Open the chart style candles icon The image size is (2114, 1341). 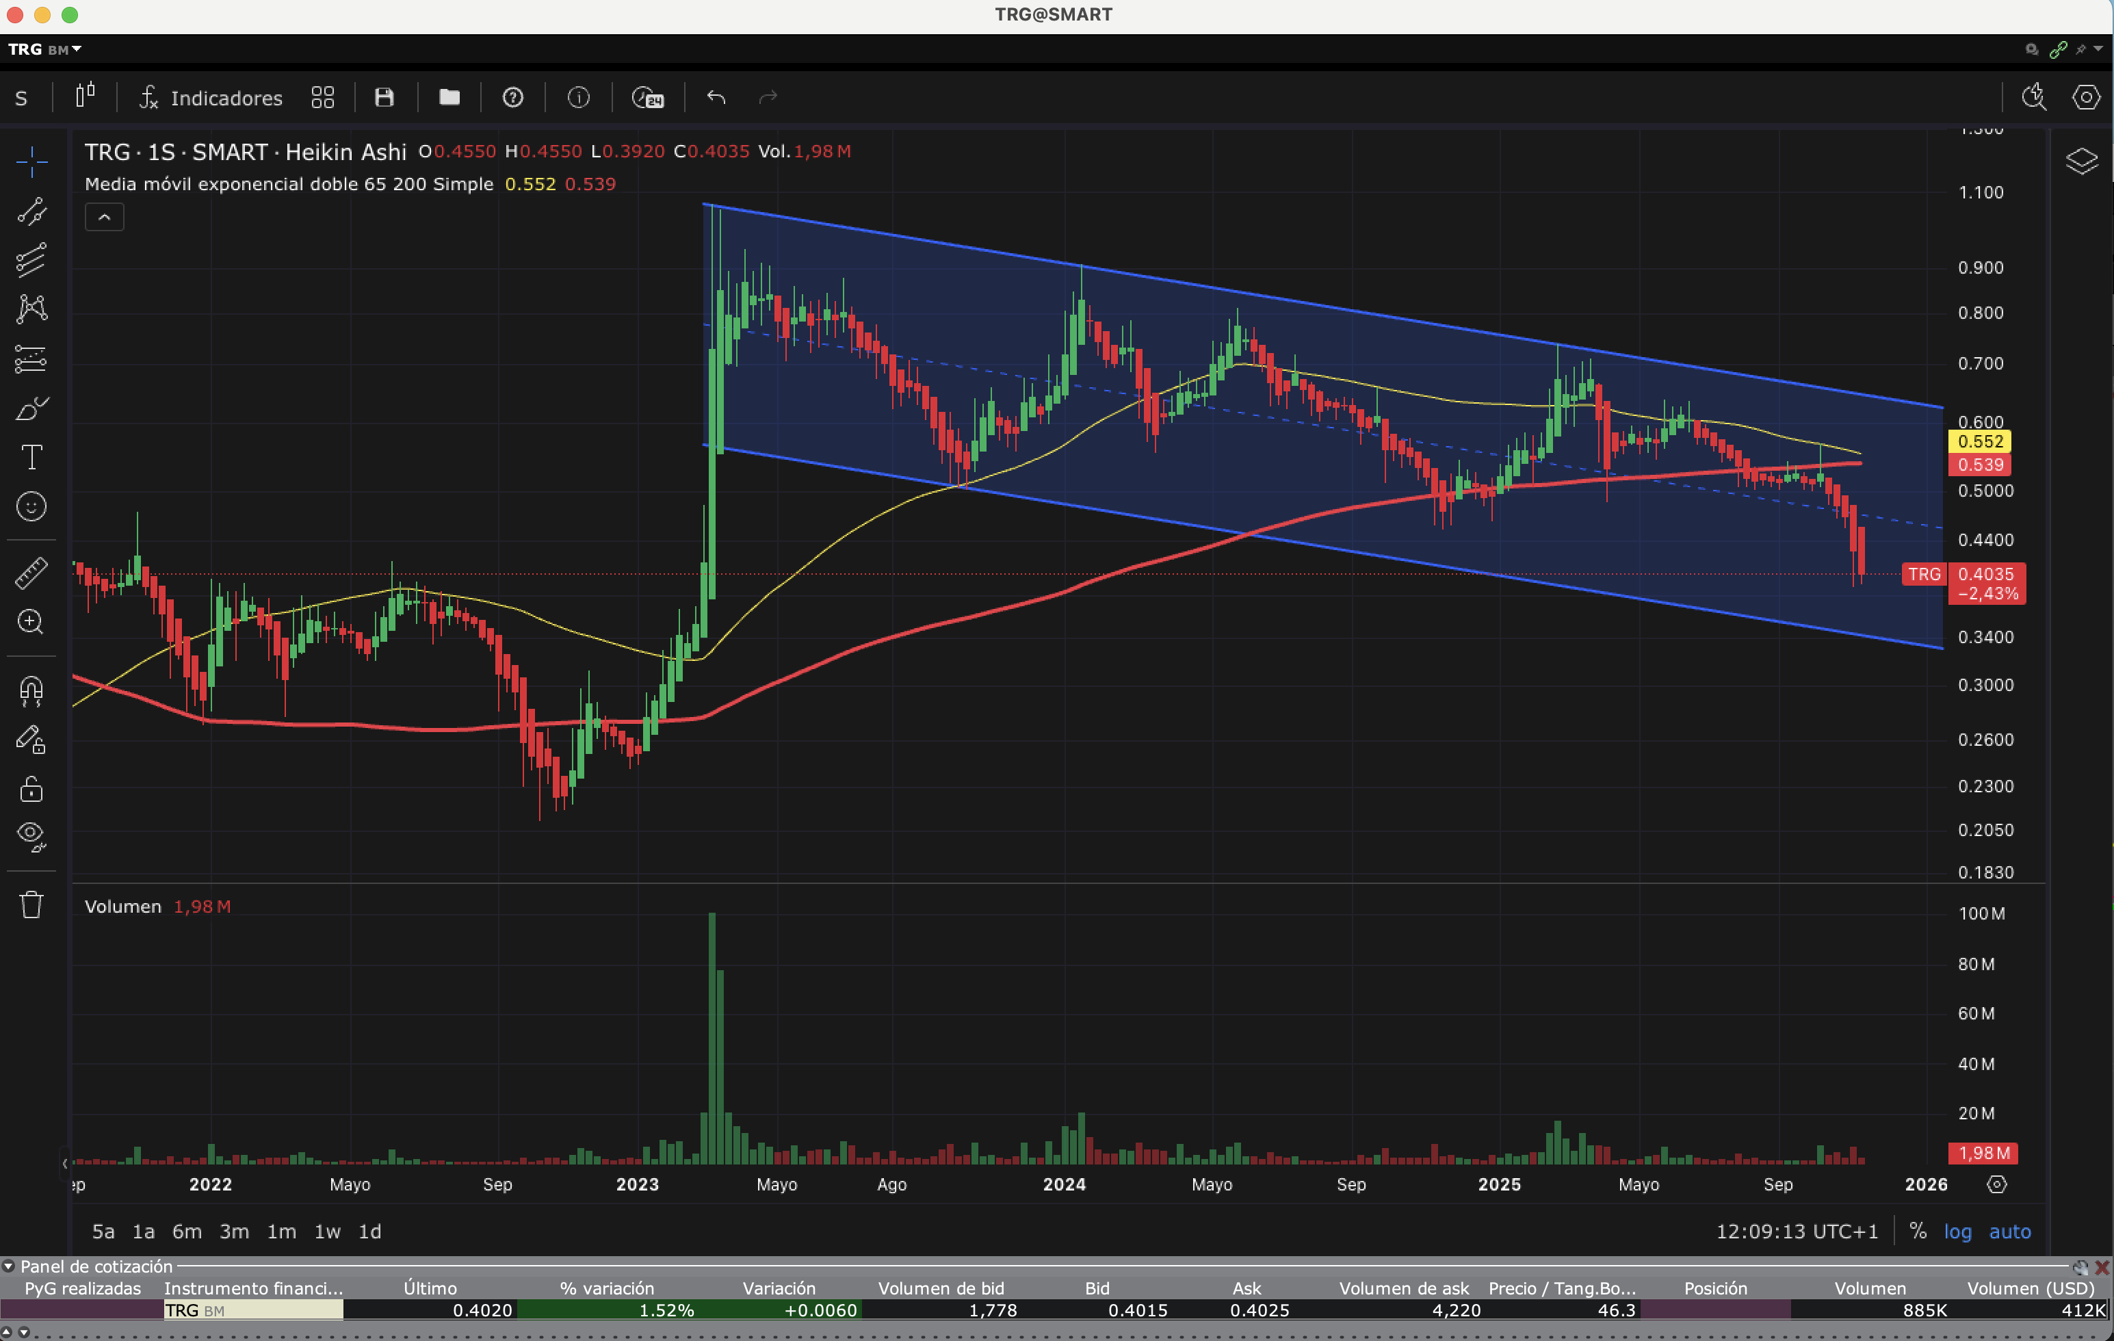84,96
